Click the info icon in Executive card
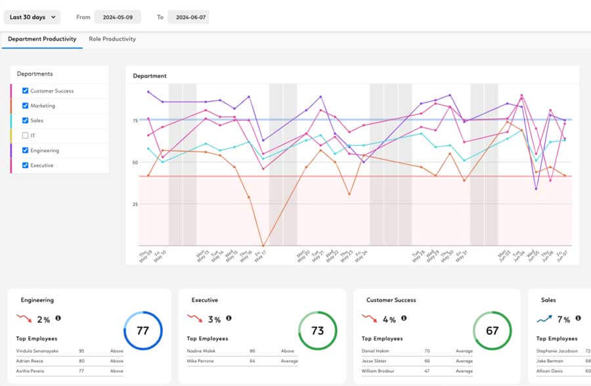 (229, 318)
